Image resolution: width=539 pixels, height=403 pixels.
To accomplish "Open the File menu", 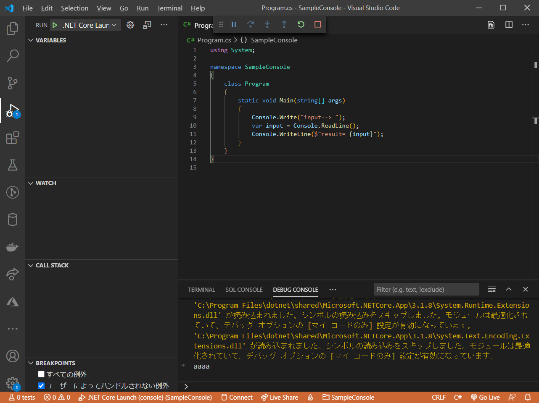I will coord(28,8).
